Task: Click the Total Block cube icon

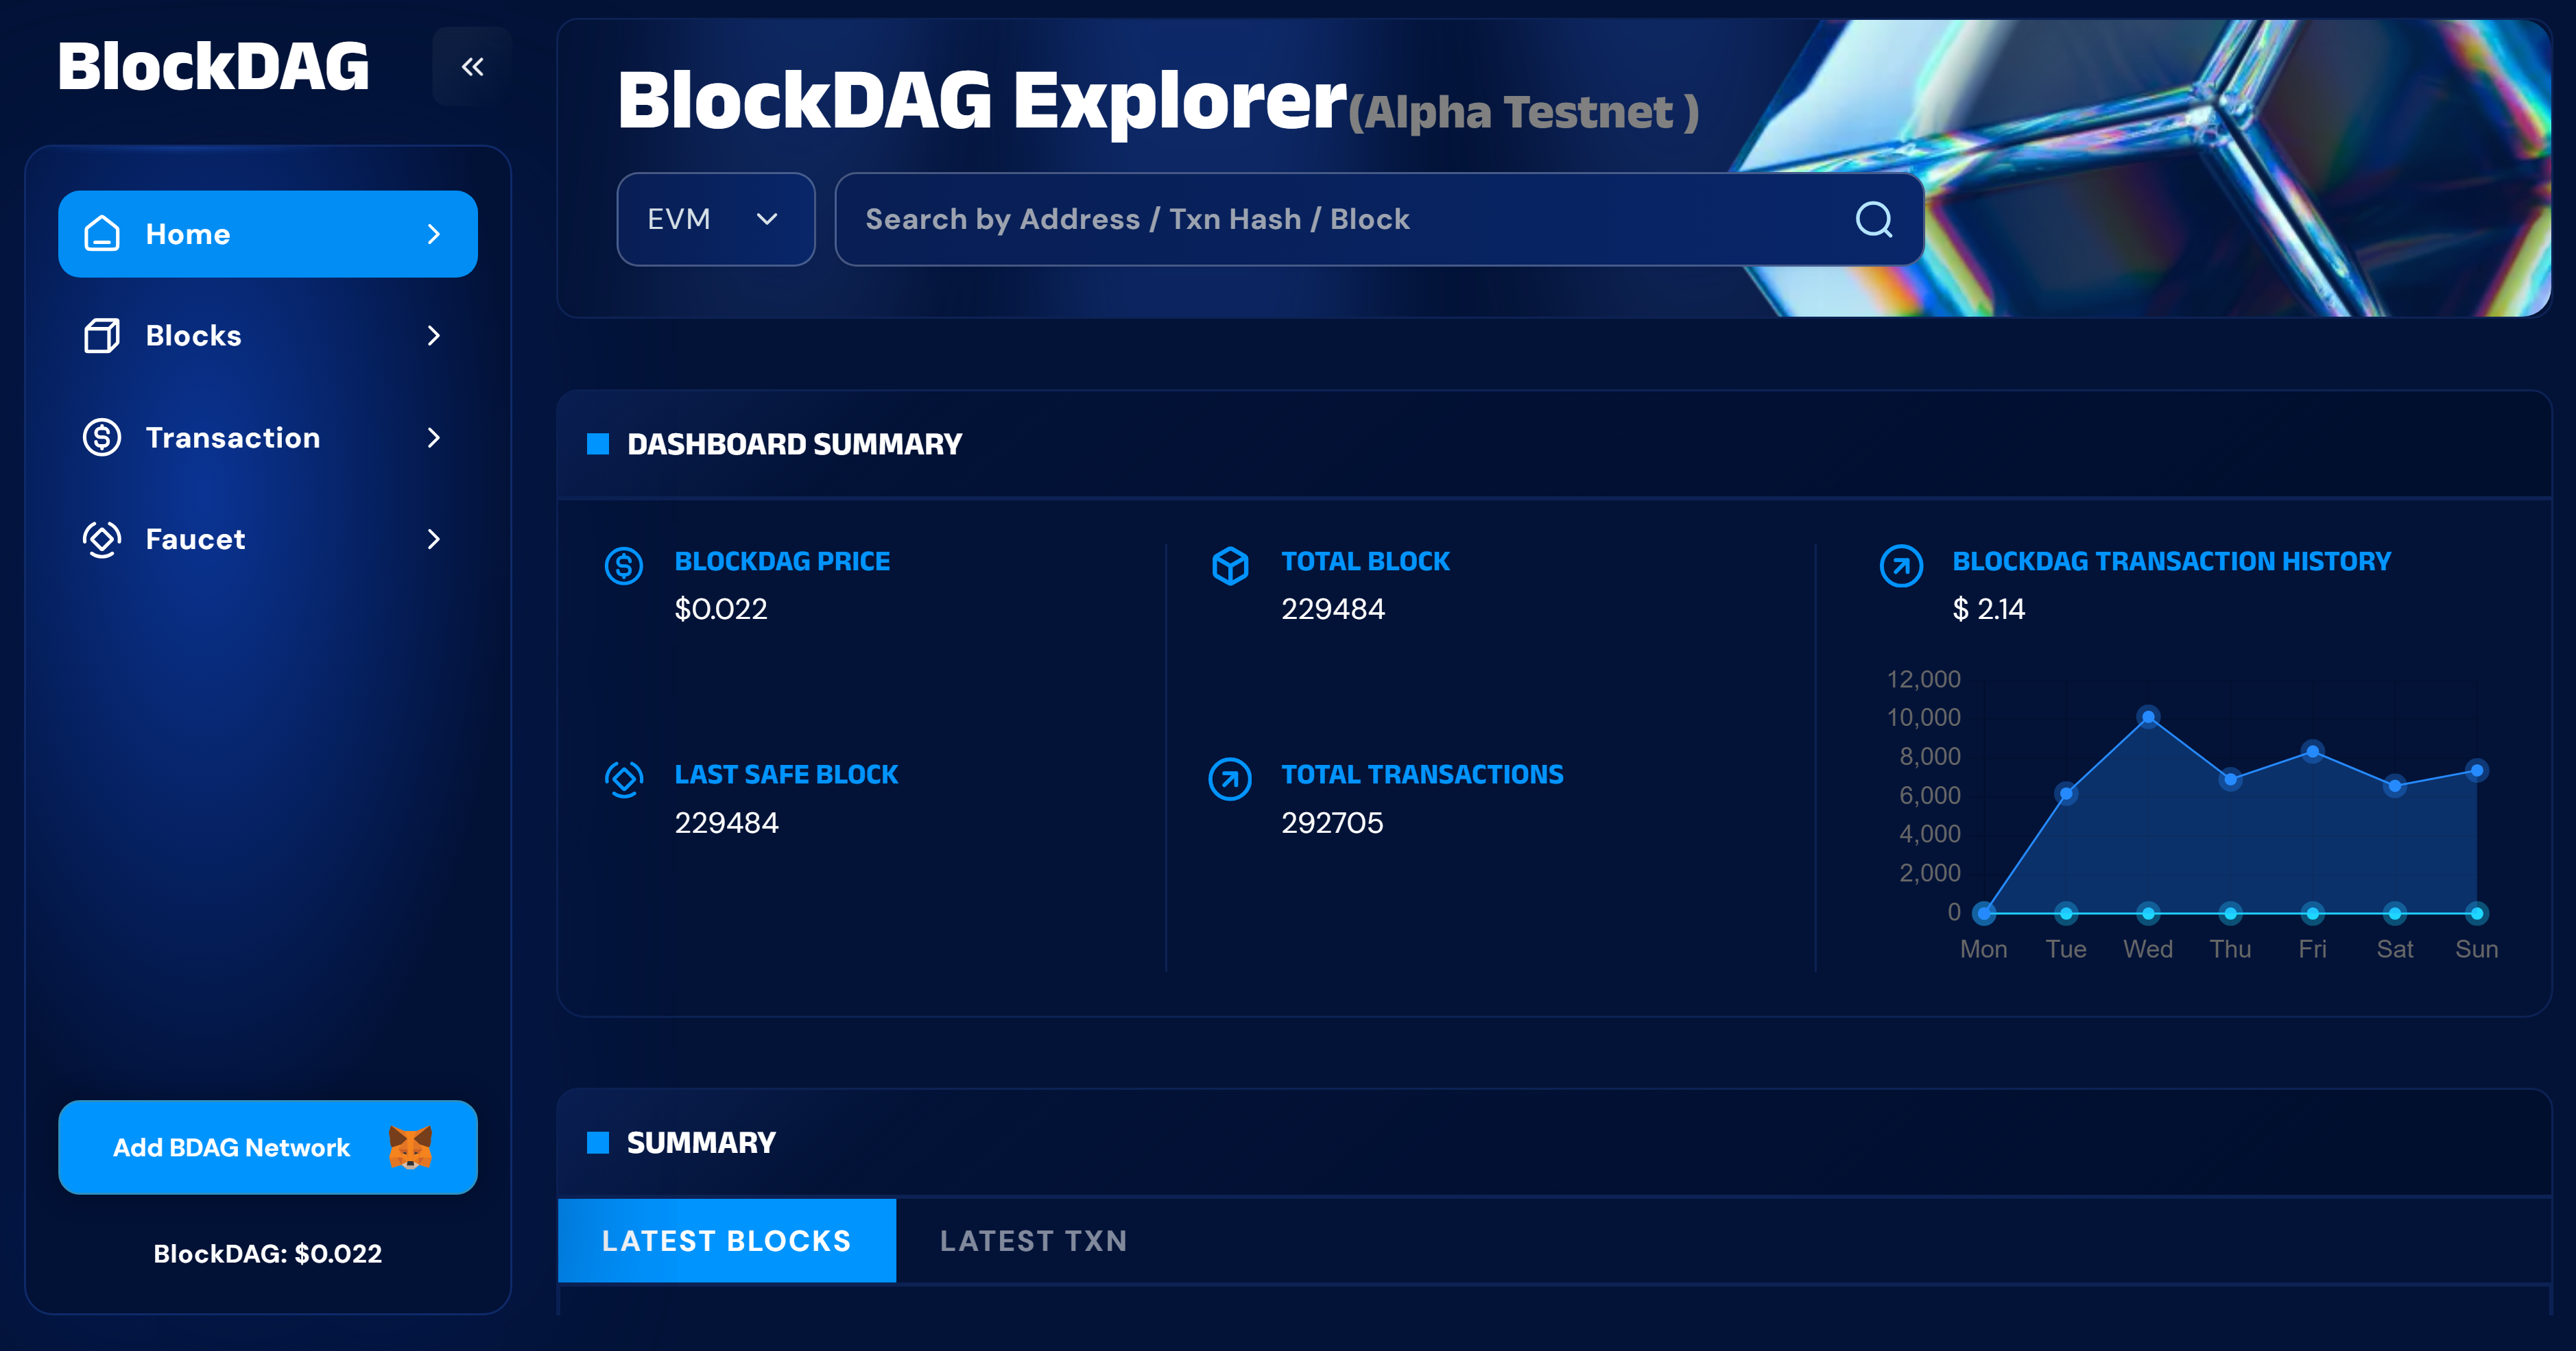Action: tap(1230, 565)
